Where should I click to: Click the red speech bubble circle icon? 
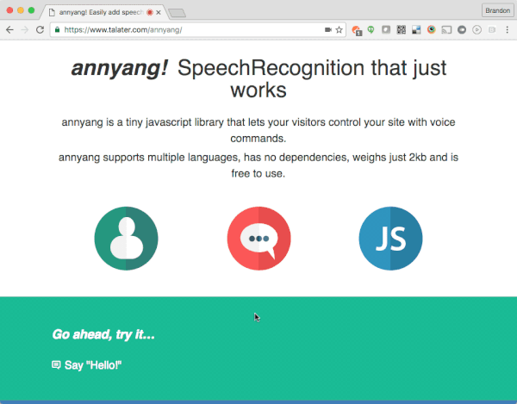click(258, 239)
